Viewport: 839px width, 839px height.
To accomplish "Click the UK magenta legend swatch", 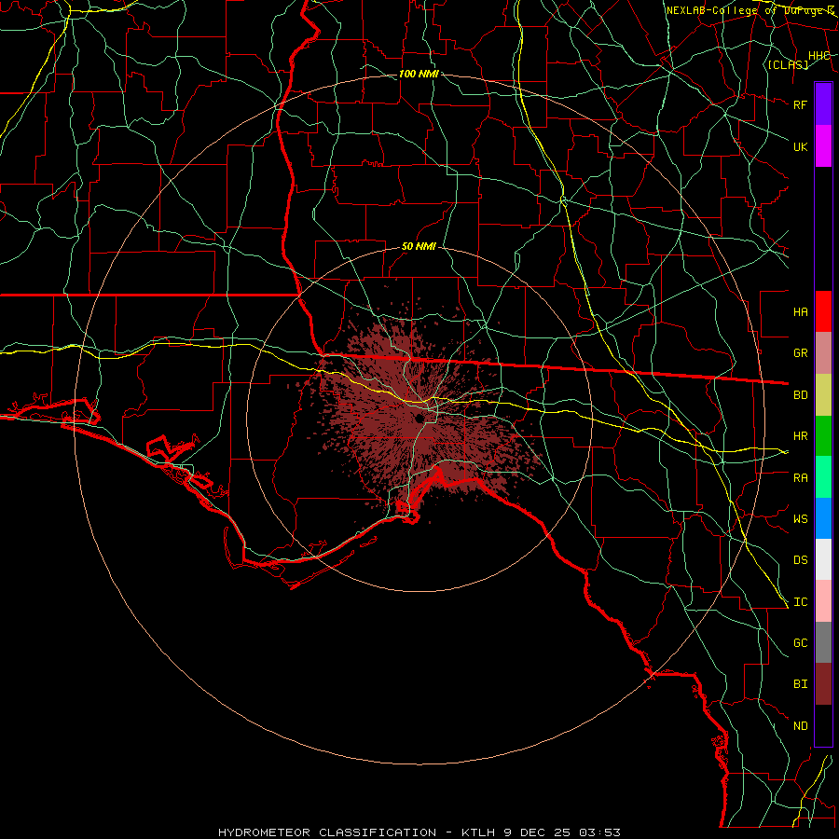I will 823,146.
